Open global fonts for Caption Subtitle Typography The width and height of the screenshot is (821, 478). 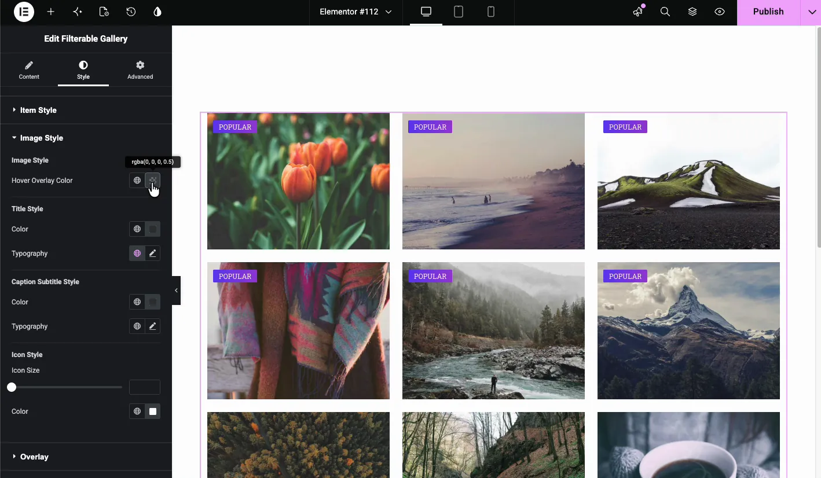[x=137, y=326]
